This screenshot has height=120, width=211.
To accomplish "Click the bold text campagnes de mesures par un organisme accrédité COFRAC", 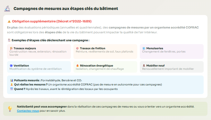I will [x=154, y=28].
